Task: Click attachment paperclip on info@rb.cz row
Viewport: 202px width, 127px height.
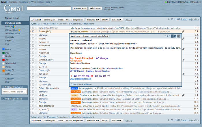Action: [183, 95]
